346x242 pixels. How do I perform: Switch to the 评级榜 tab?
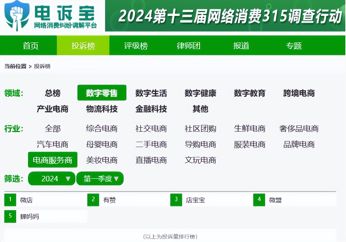tap(136, 46)
